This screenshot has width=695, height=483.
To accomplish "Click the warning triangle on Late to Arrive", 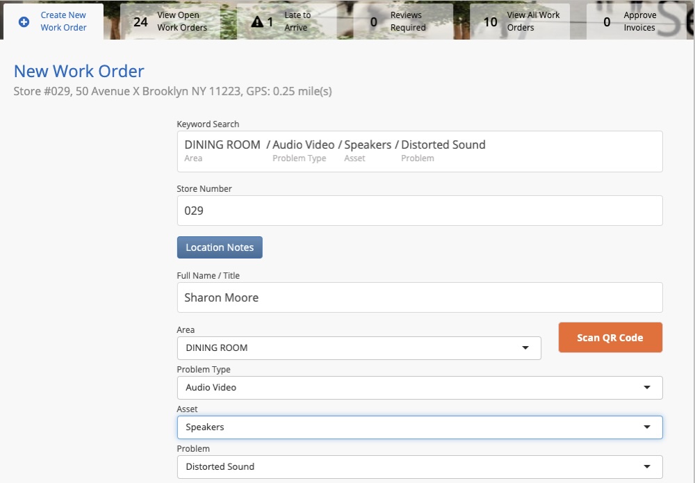I will (x=258, y=22).
